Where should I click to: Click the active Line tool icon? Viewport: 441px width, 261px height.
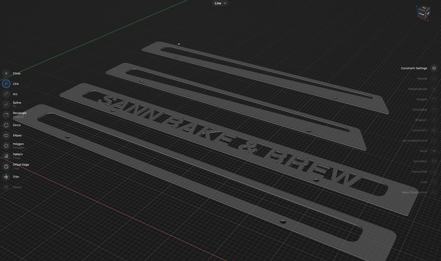tap(6, 84)
